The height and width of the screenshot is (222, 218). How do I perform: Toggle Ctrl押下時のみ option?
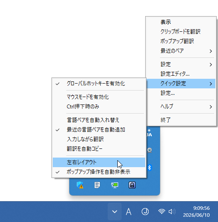[x=99, y=107]
